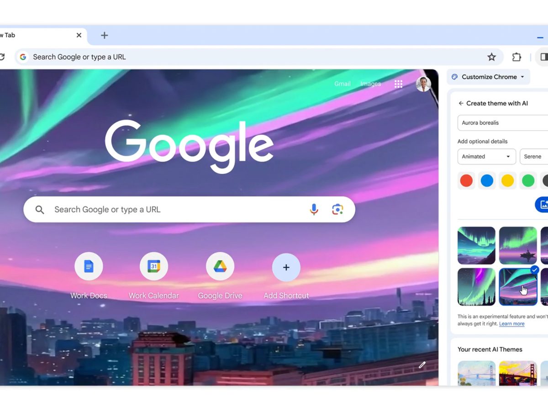Open the Google apps grid
The image size is (548, 411).
[x=398, y=84]
